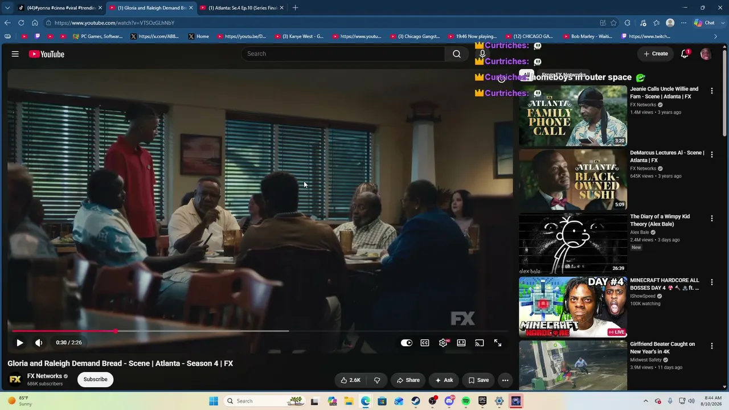The image size is (729, 410).
Task: Click the Windows taskbar search box
Action: click(x=265, y=401)
